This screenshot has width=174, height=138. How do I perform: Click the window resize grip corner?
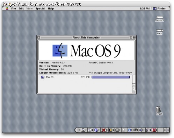[x=134, y=92]
